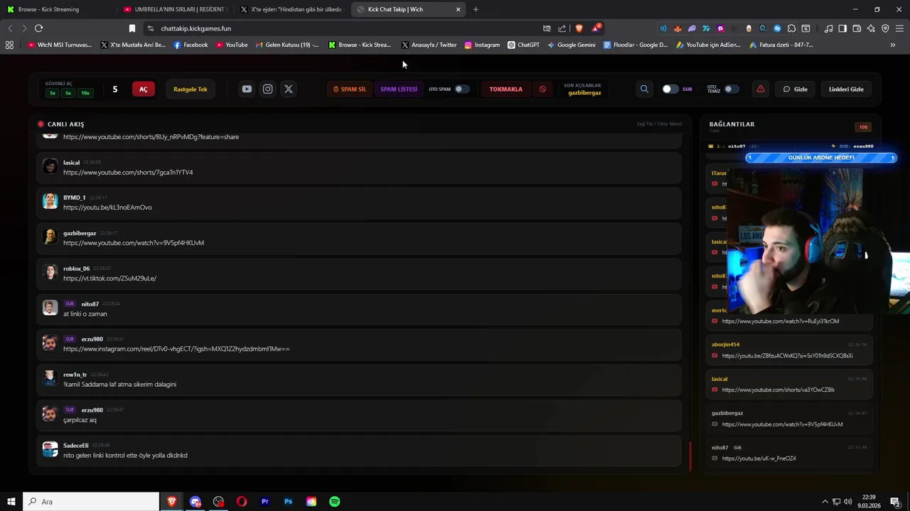Switch to the UMBRELLA'NIN SIRLARI YouTube tab

176,9
